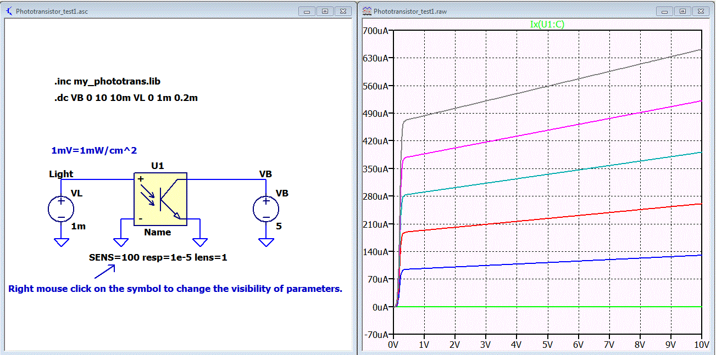
Task: Click the ground symbol under VL source
Action: point(62,241)
